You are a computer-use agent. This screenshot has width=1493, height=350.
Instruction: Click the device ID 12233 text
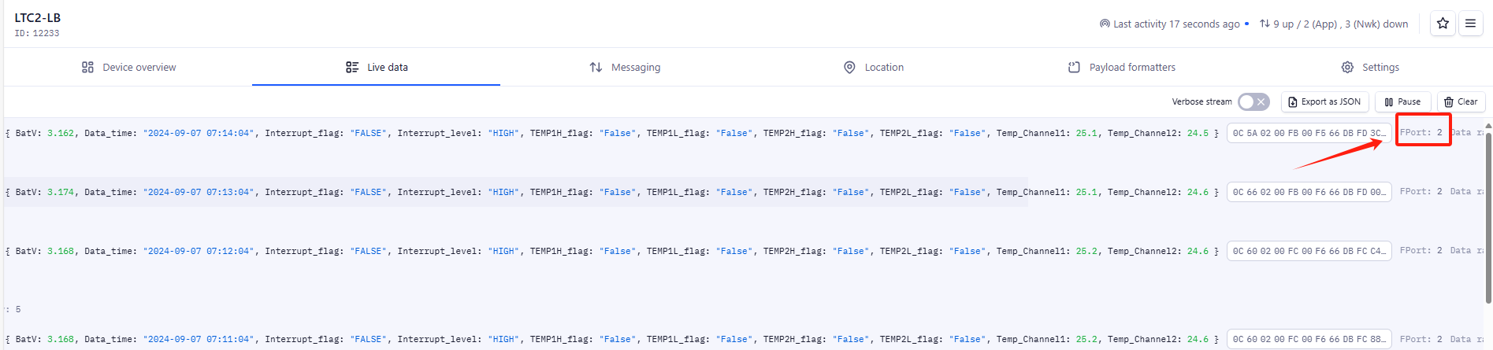click(x=36, y=33)
